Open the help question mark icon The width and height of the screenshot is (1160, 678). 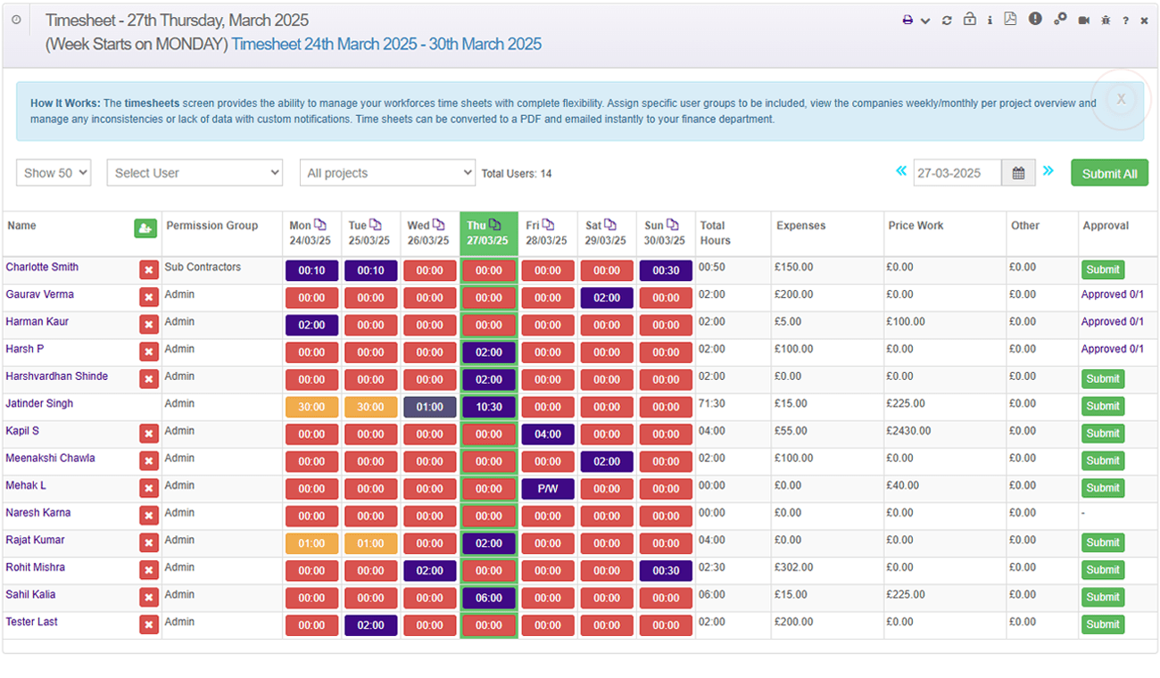click(1125, 20)
